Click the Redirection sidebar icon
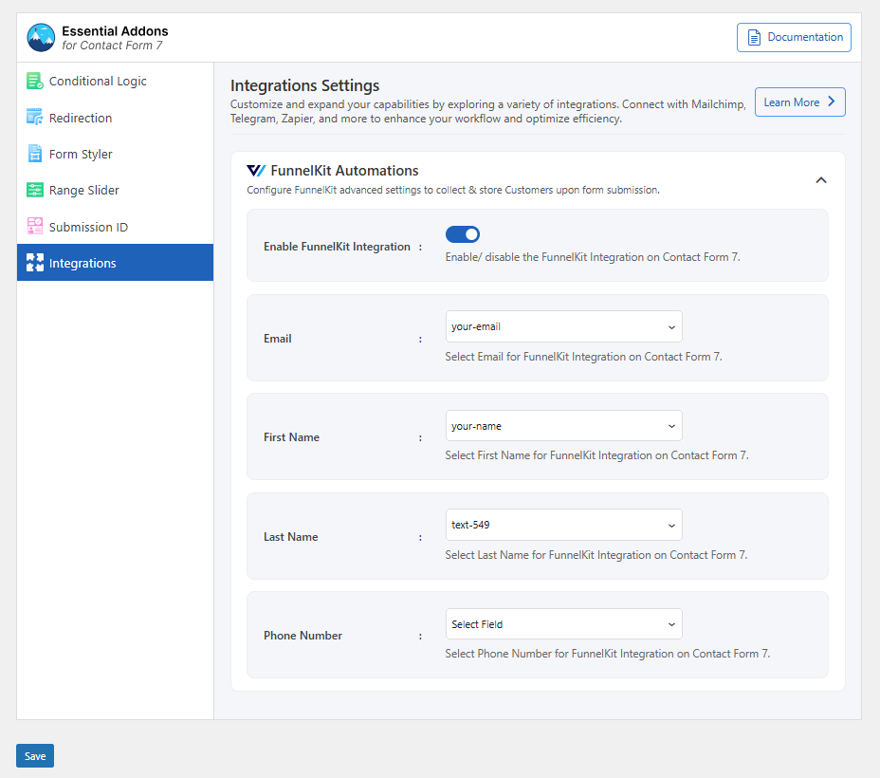Image resolution: width=880 pixels, height=778 pixels. coord(35,118)
